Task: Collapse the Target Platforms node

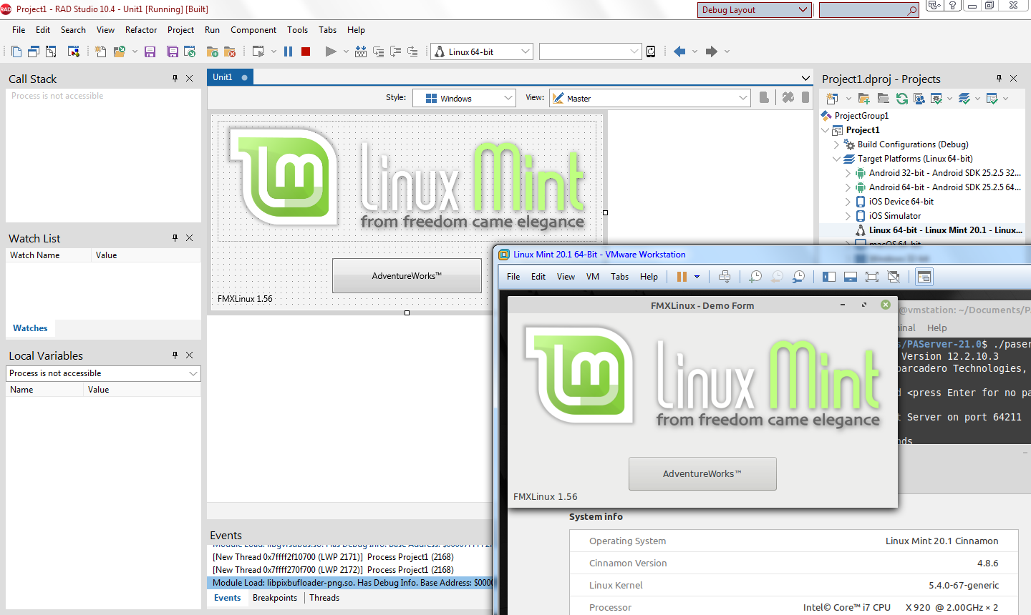Action: click(837, 159)
